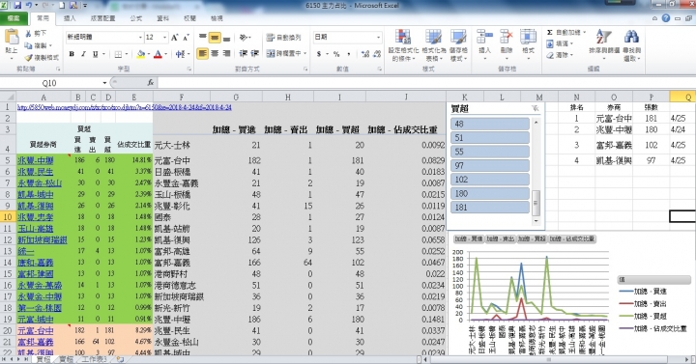The image size is (696, 364).
Task: Open Cell Styles (儲存格樣式) gallery
Action: click(458, 45)
